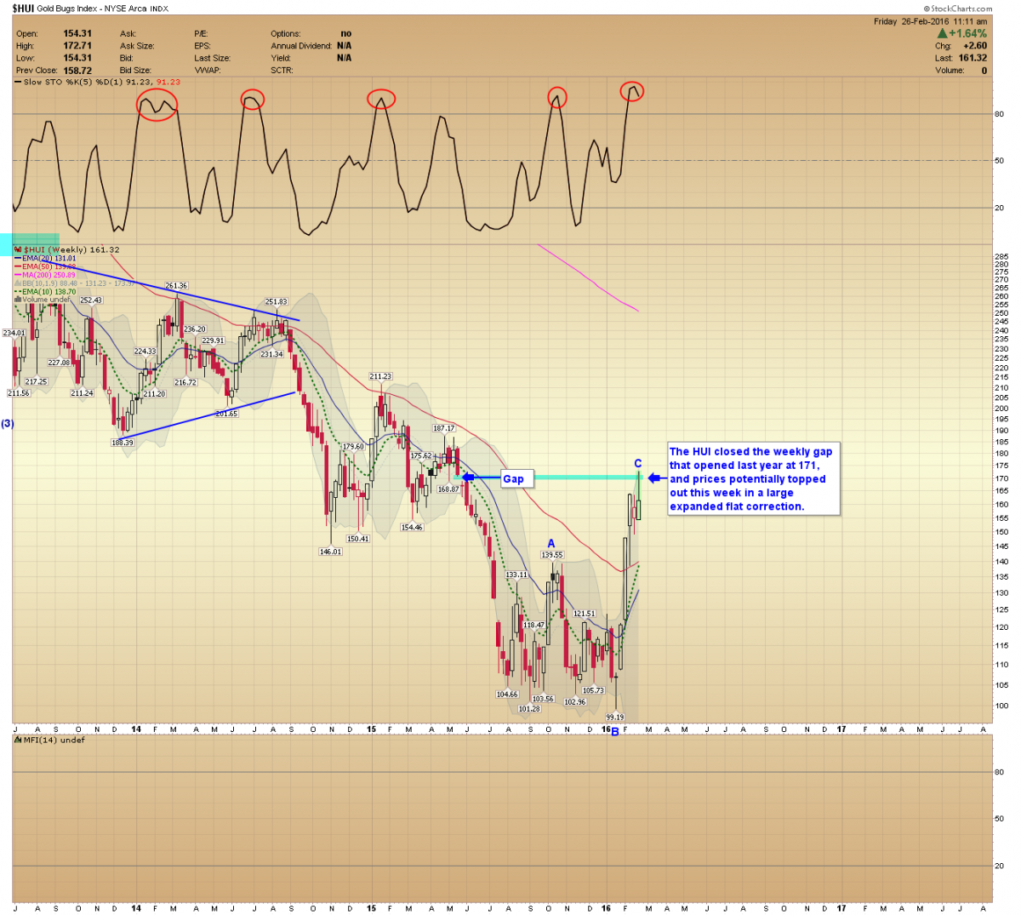Click the green dotted EMA(10) legend entry

pyautogui.click(x=48, y=292)
